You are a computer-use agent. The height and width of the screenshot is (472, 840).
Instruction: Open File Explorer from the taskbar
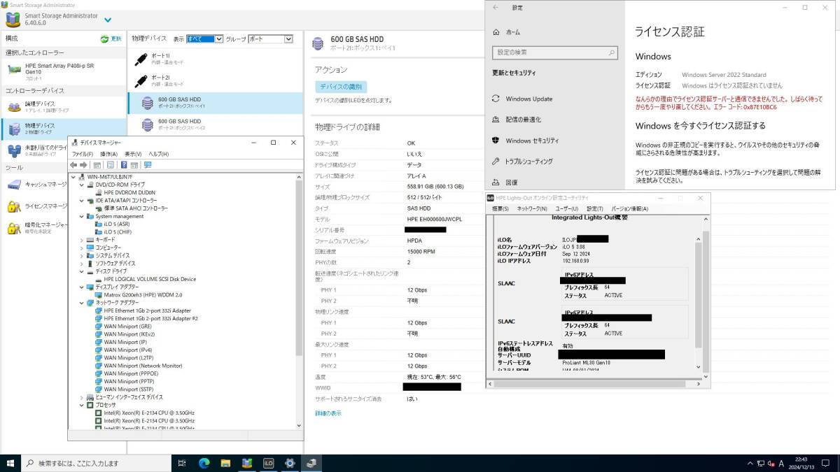(225, 463)
